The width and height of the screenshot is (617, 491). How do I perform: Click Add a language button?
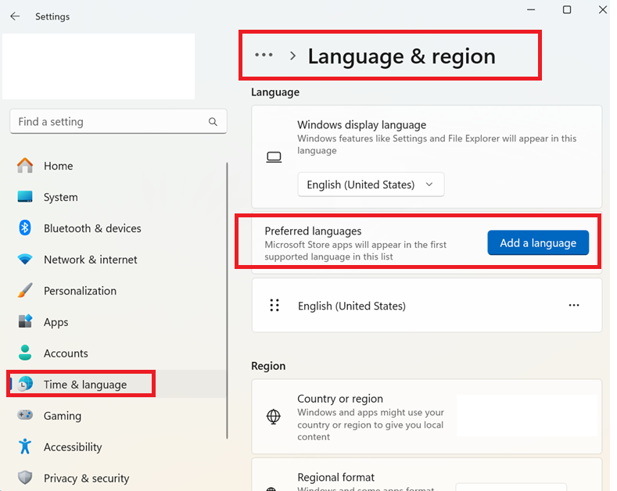click(x=538, y=242)
